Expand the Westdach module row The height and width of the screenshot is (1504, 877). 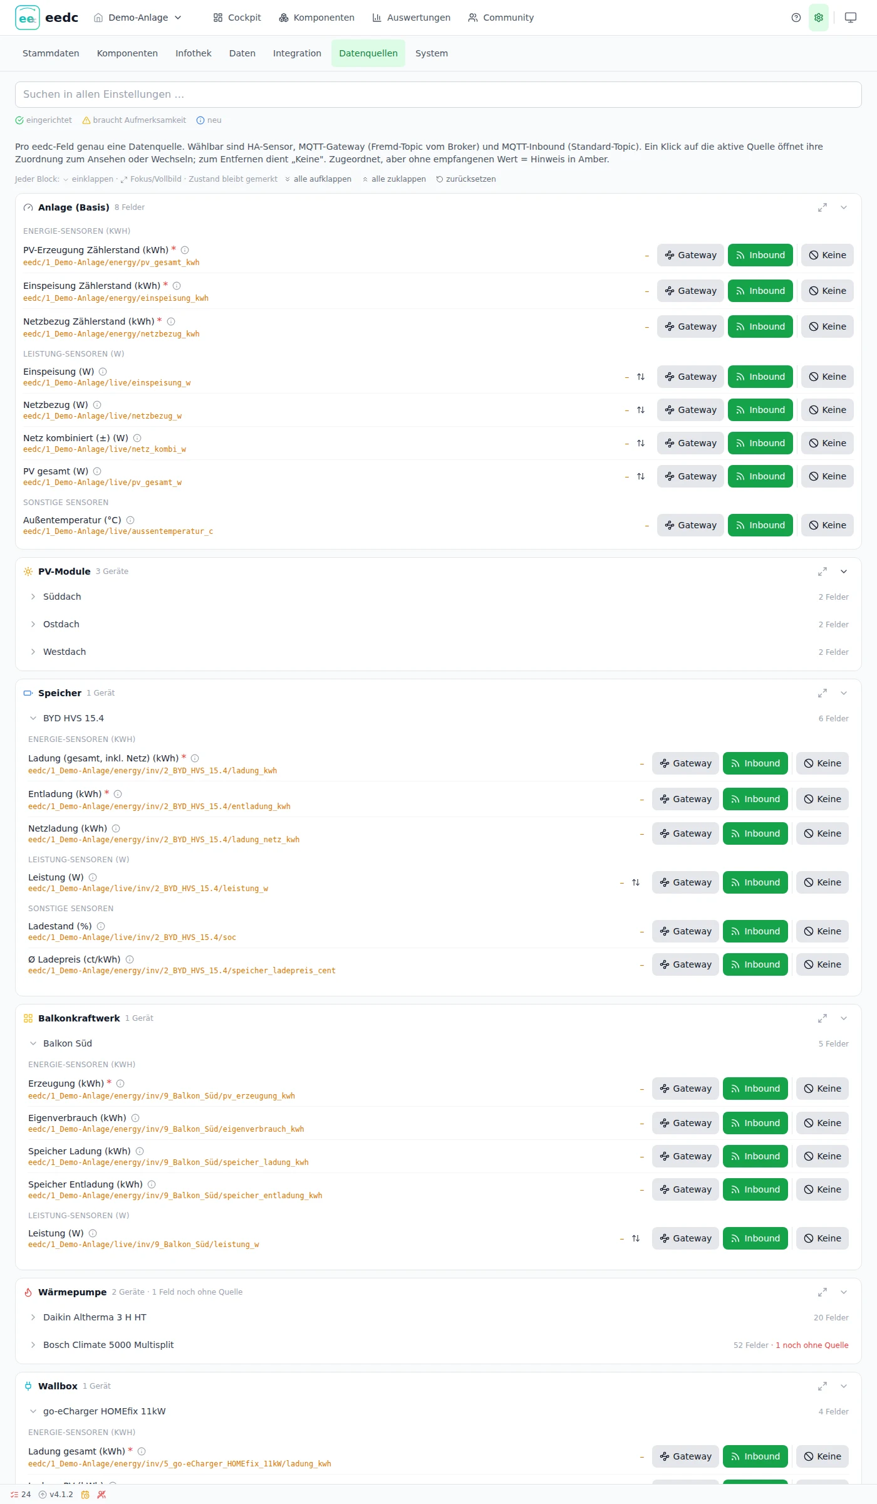coord(438,652)
